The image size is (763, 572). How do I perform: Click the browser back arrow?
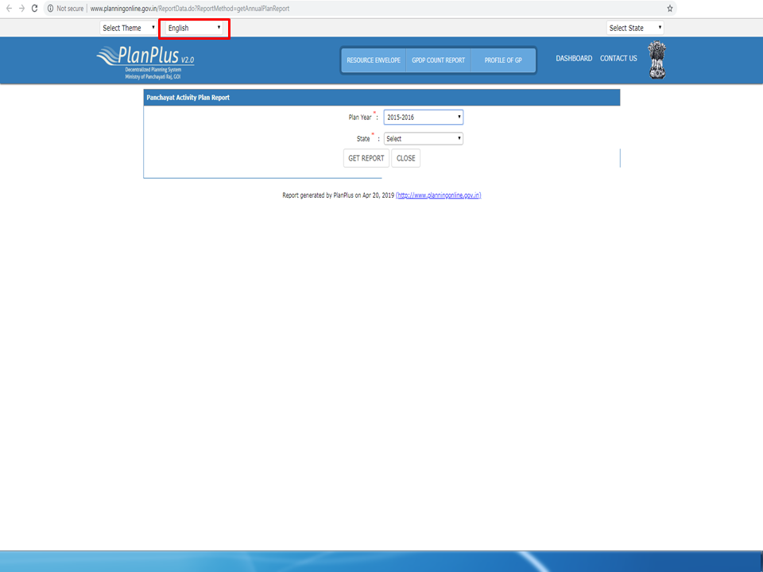coord(8,8)
